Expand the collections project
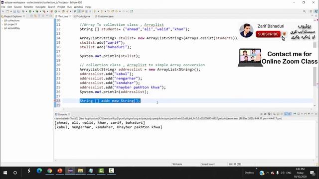The width and height of the screenshot is (319, 179). (x=2, y=20)
